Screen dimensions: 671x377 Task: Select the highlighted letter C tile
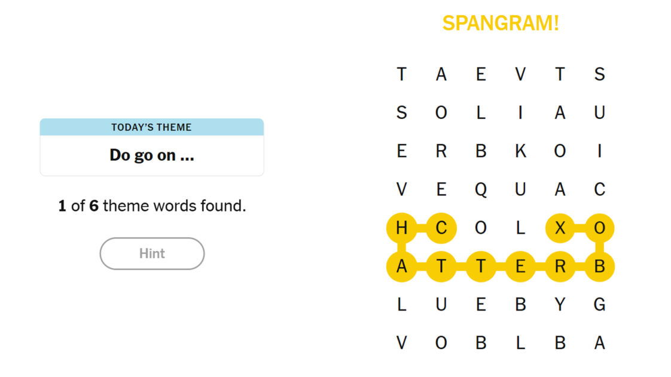[x=441, y=228]
